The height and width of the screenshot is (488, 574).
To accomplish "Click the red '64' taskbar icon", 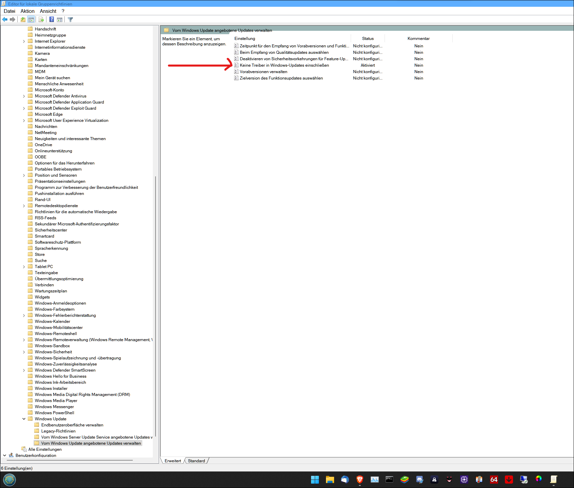I will (494, 480).
